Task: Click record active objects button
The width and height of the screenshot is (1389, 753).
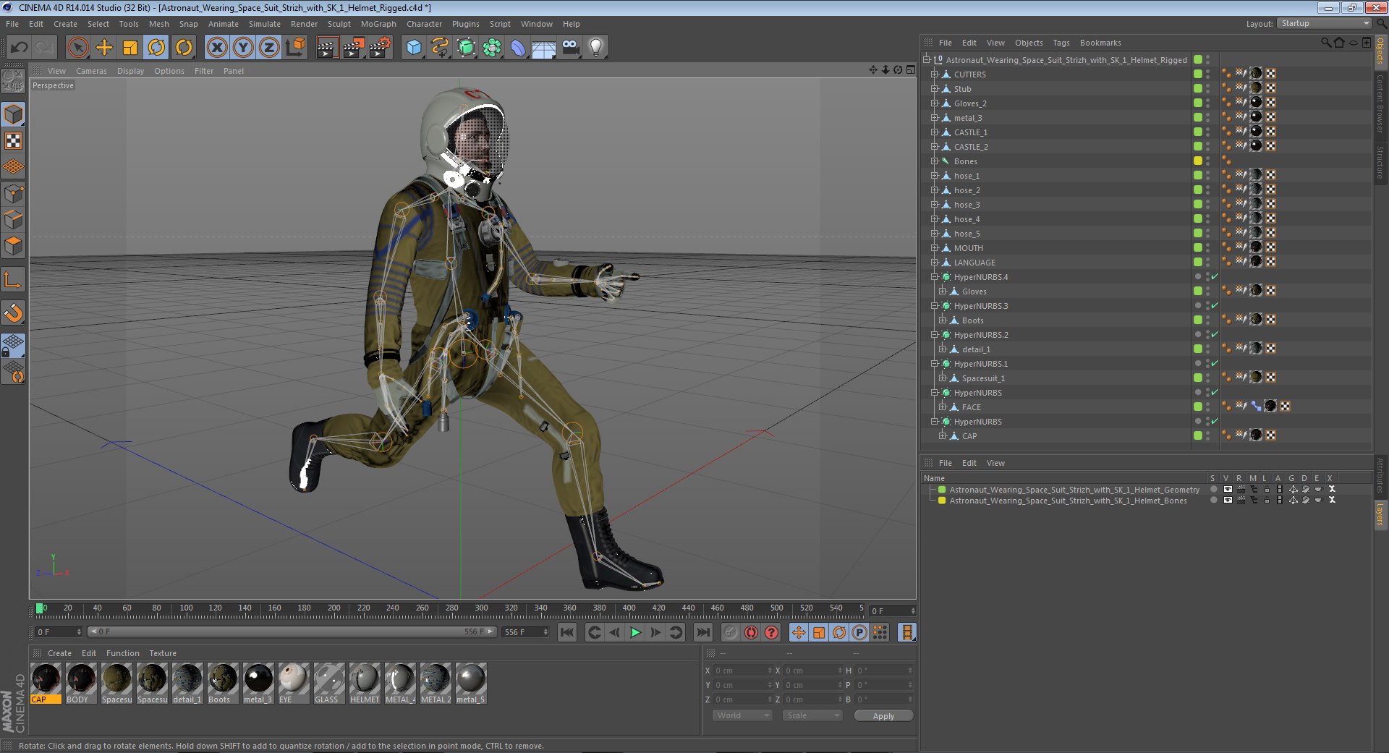Action: click(x=731, y=633)
